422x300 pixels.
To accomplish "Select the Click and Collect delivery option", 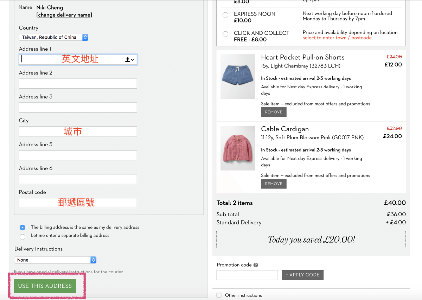I will 225,34.
